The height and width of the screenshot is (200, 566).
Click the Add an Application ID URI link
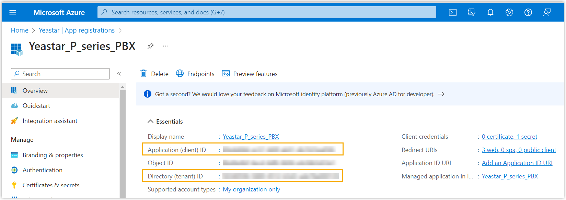[517, 163]
